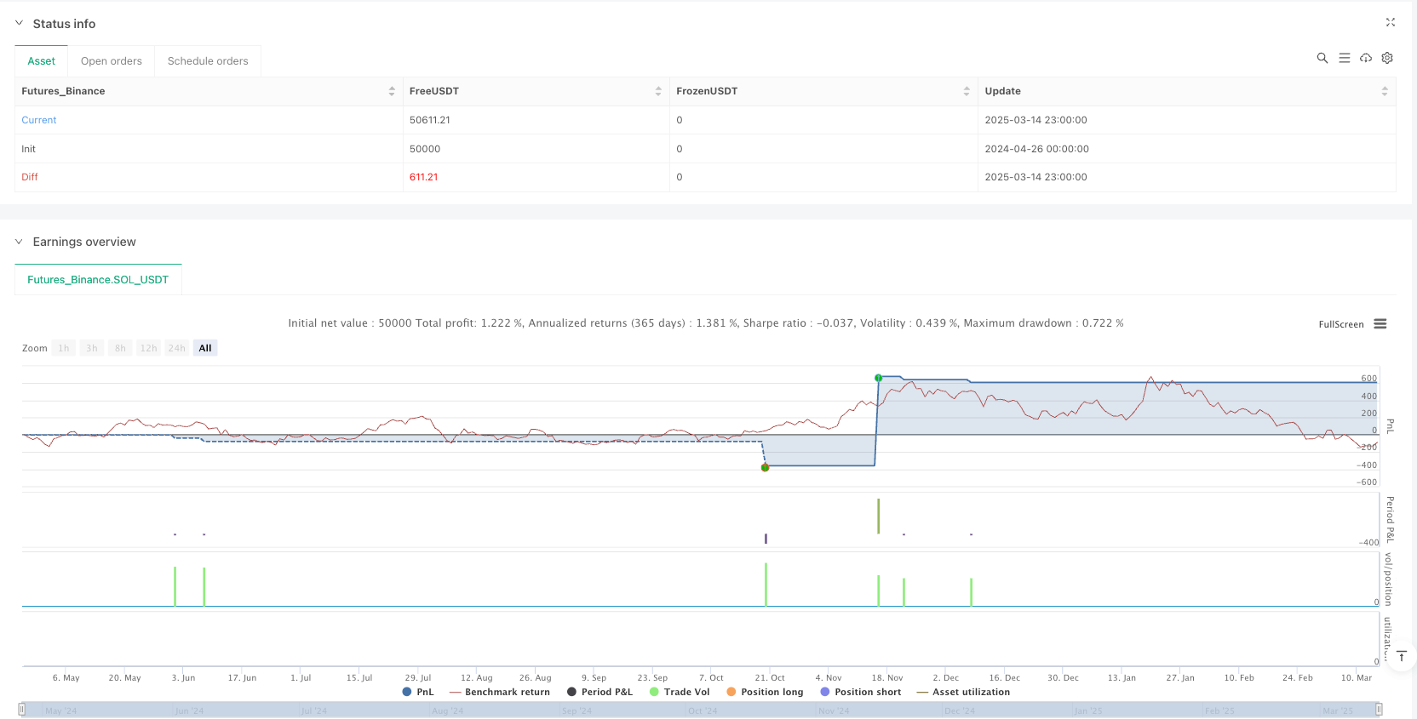The height and width of the screenshot is (719, 1417).
Task: Set chart zoom to 24h
Action: [177, 348]
